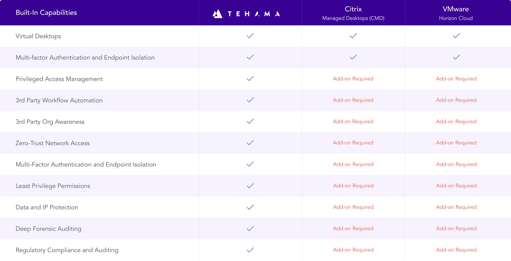Click Tehama checkmark in Multi-Factor Authentication row (capital Factor)

point(250,164)
